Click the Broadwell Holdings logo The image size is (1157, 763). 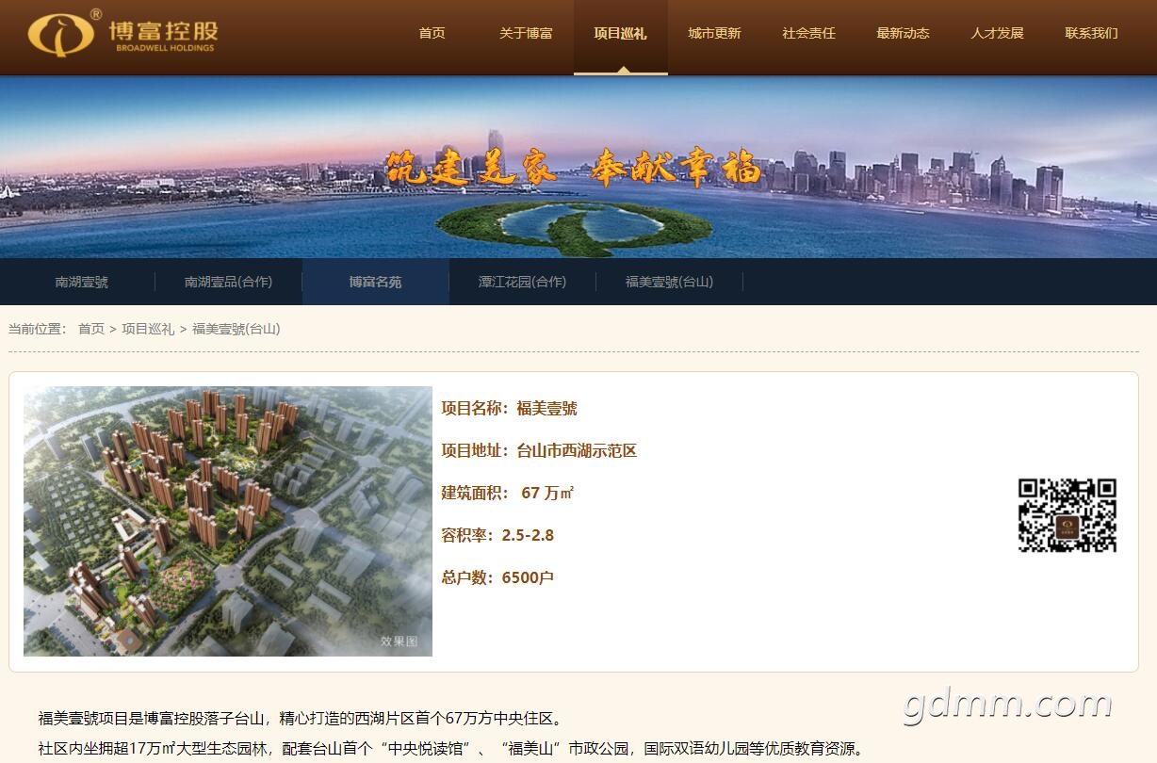(122, 34)
